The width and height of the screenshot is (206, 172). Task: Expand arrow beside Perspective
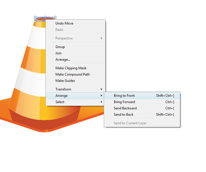pos(101,38)
